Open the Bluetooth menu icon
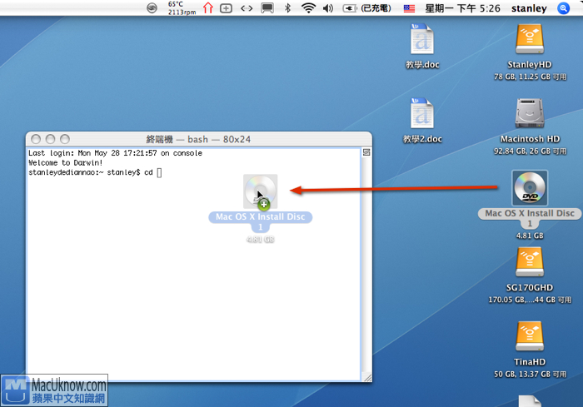This screenshot has width=583, height=407. coord(287,7)
